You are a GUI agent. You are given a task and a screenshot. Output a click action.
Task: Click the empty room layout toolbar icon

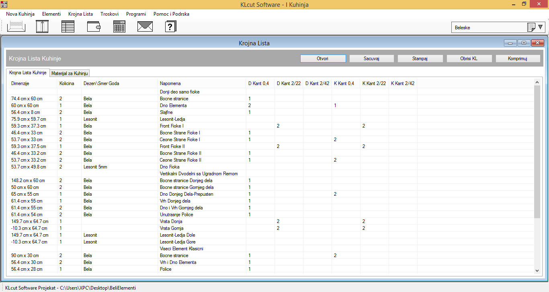[x=16, y=27]
